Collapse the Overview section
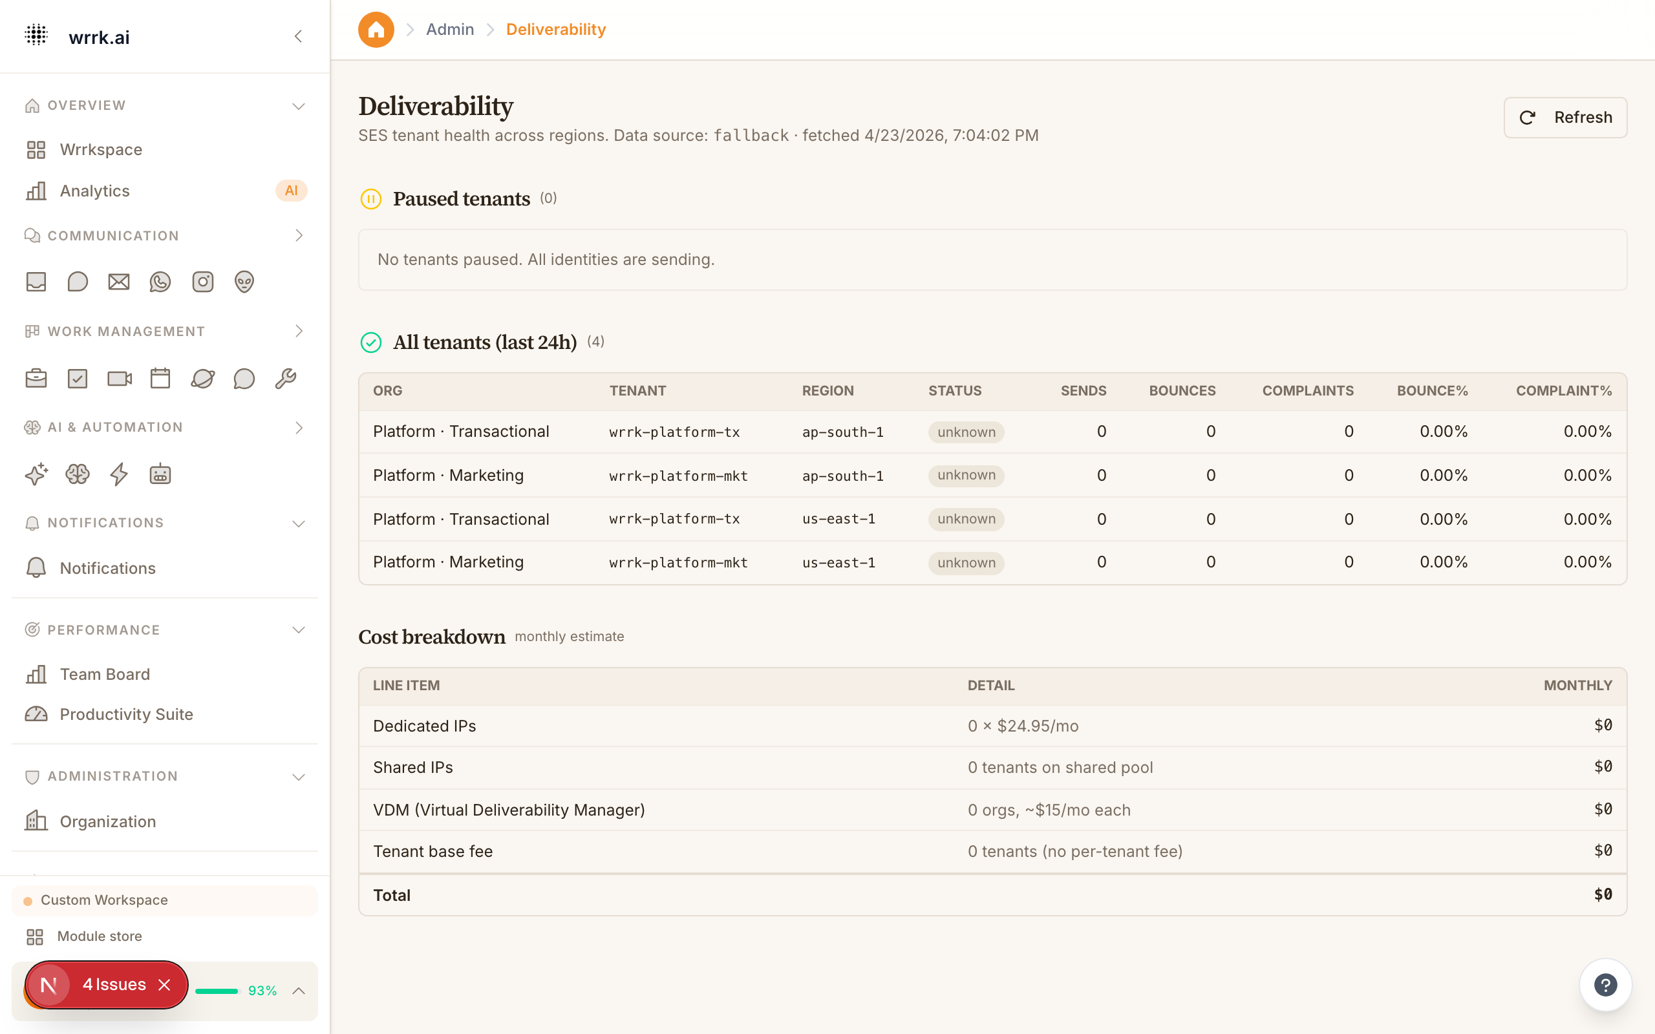This screenshot has height=1034, width=1655. tap(298, 105)
